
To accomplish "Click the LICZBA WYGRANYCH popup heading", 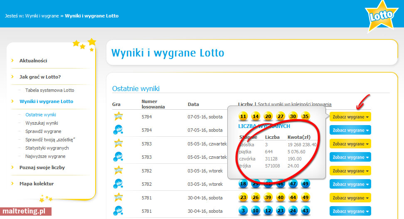I will pos(264,126).
